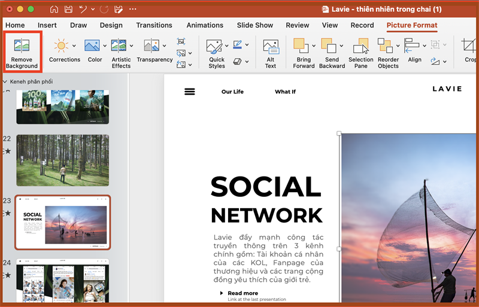Expand the Quick Styles dropdown arrow

point(226,45)
